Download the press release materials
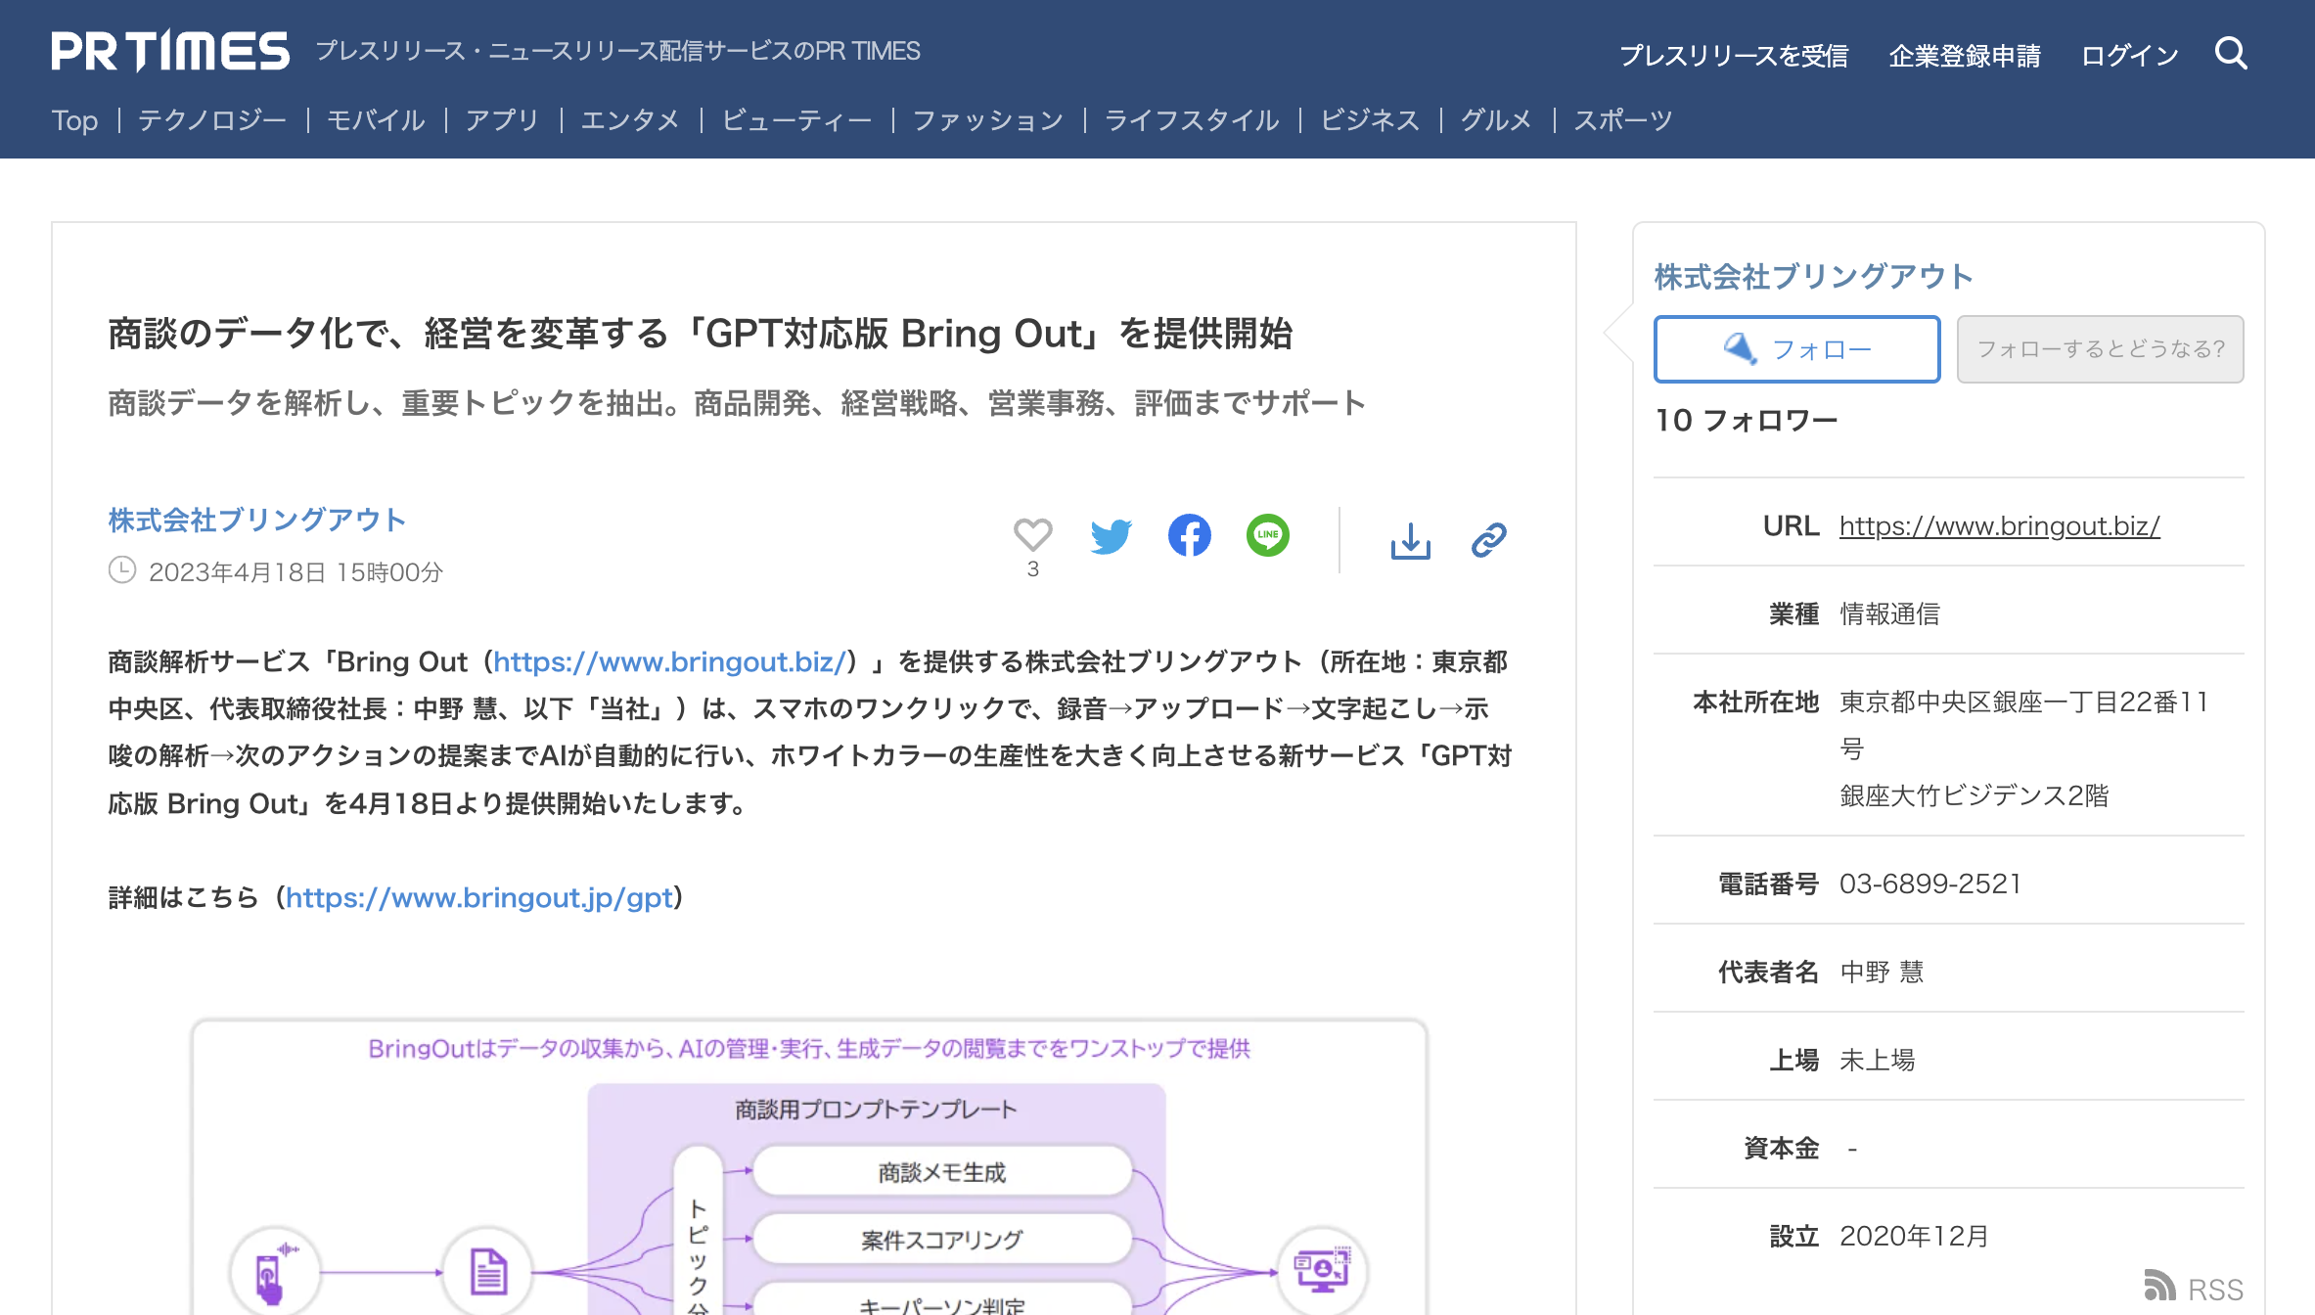The height and width of the screenshot is (1315, 2315). pyautogui.click(x=1410, y=539)
